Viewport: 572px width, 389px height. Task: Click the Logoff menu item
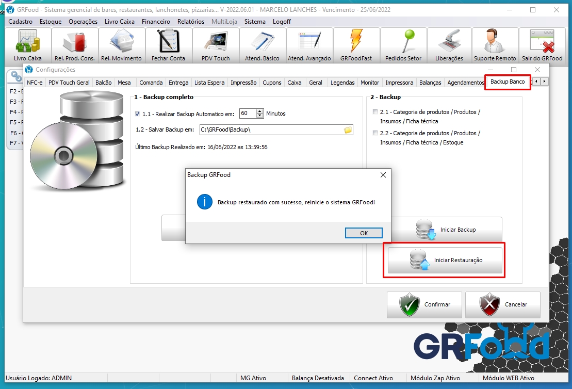coord(282,22)
